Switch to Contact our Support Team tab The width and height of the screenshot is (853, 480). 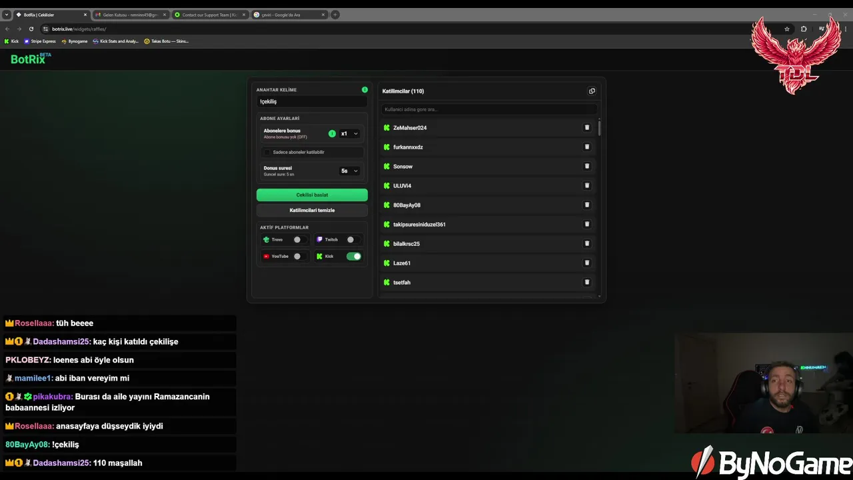pos(209,15)
